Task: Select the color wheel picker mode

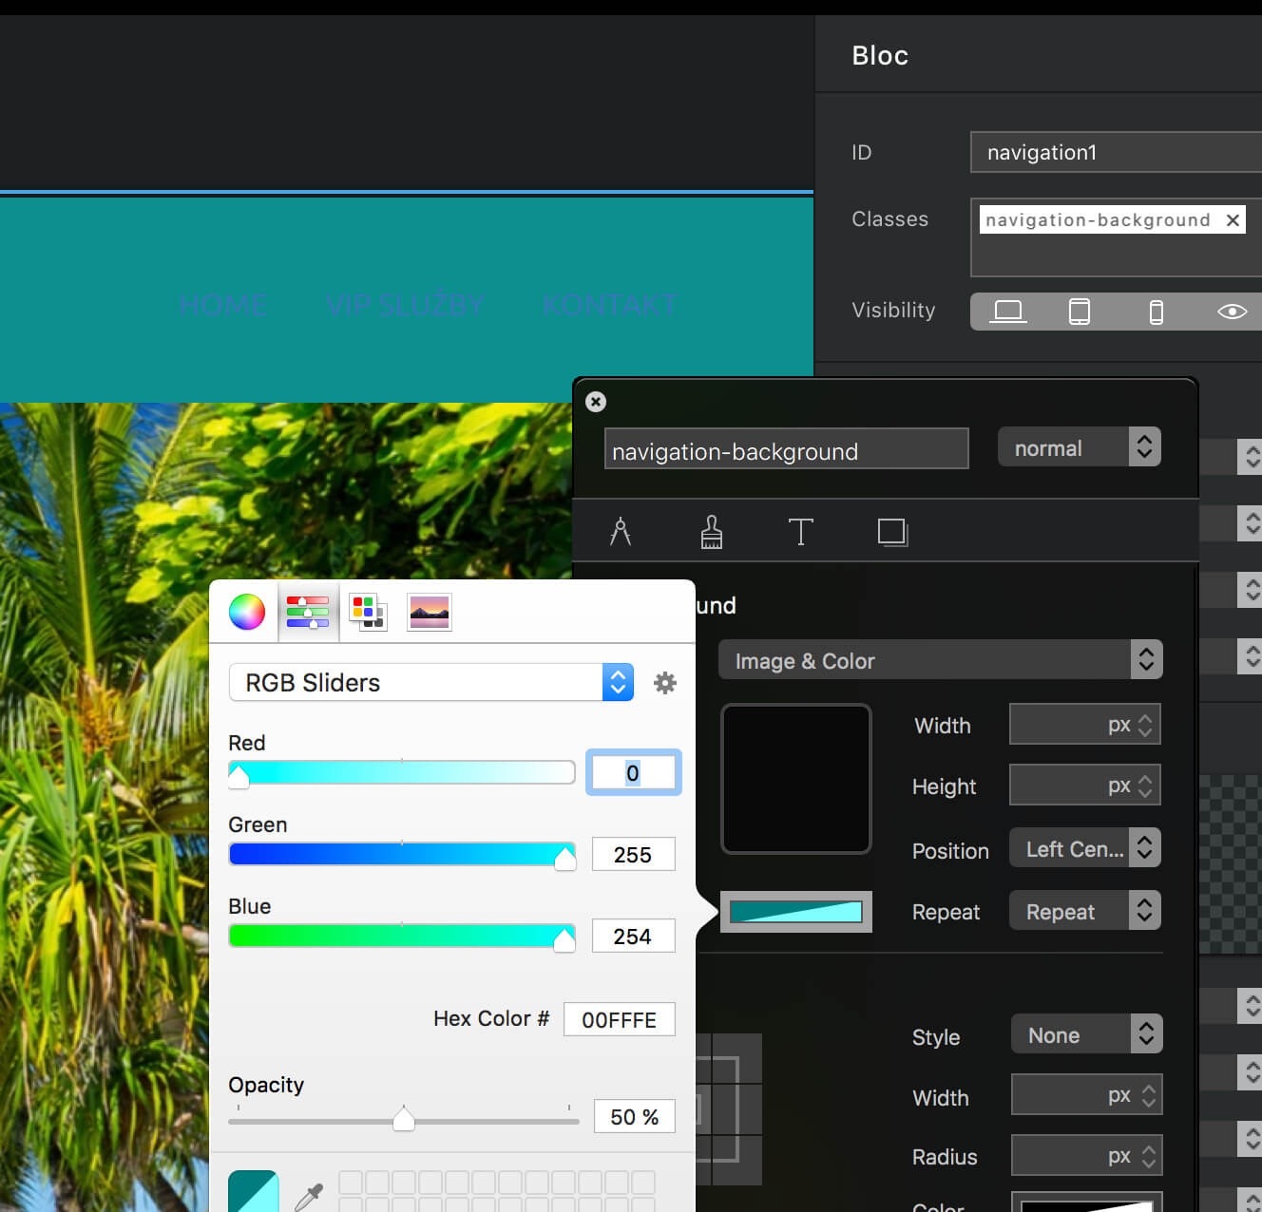Action: pyautogui.click(x=247, y=612)
